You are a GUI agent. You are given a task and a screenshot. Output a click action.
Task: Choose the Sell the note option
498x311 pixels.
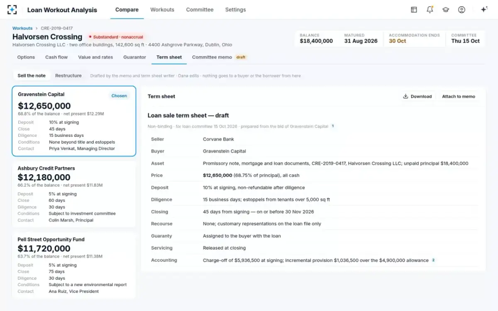32,75
